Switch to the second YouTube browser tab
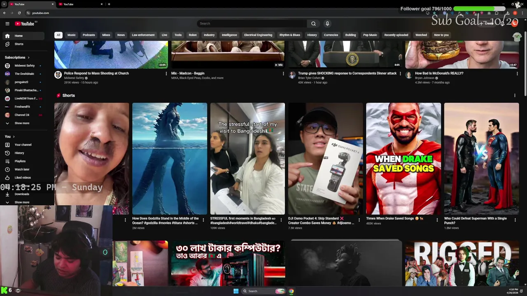 coord(80,4)
